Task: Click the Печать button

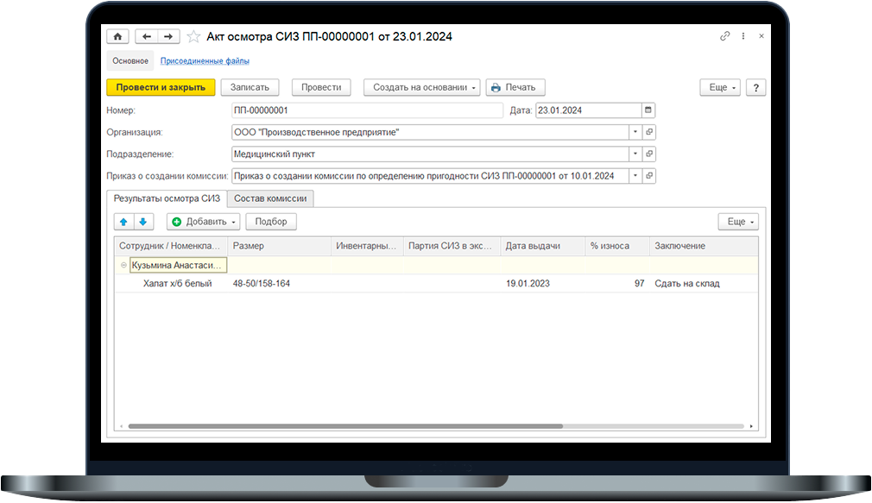Action: tap(515, 87)
